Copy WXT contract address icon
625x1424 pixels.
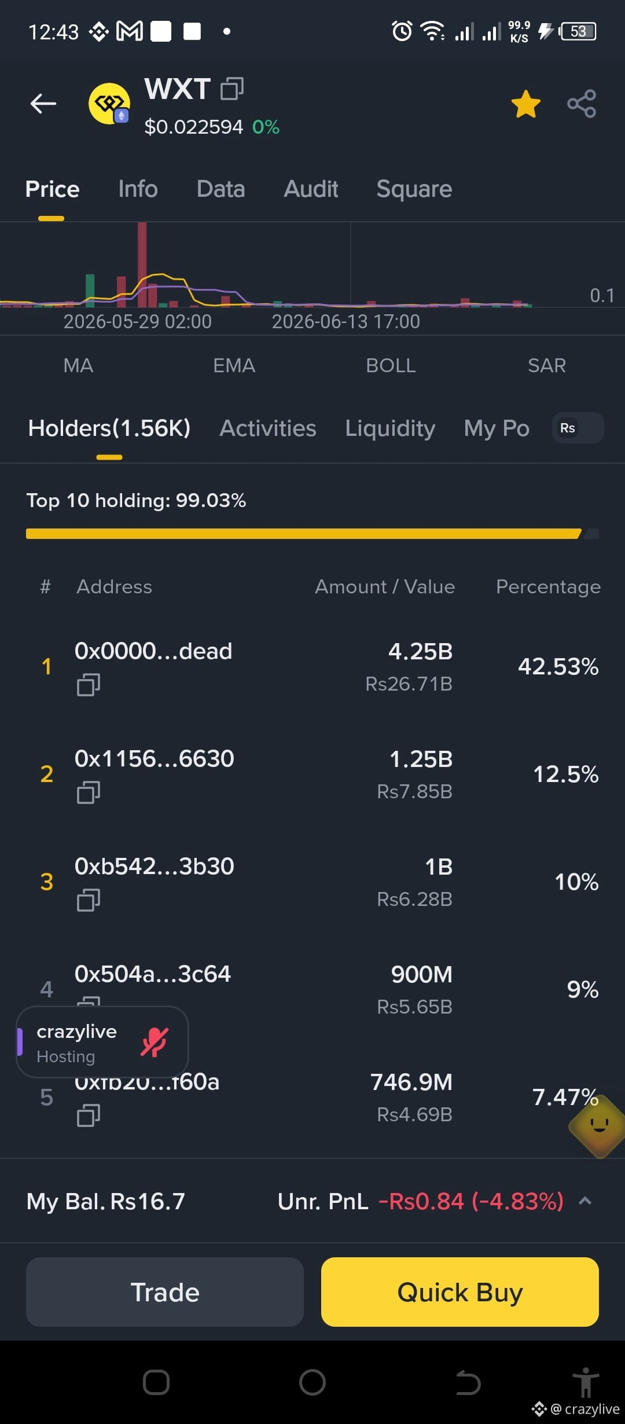pyautogui.click(x=232, y=89)
